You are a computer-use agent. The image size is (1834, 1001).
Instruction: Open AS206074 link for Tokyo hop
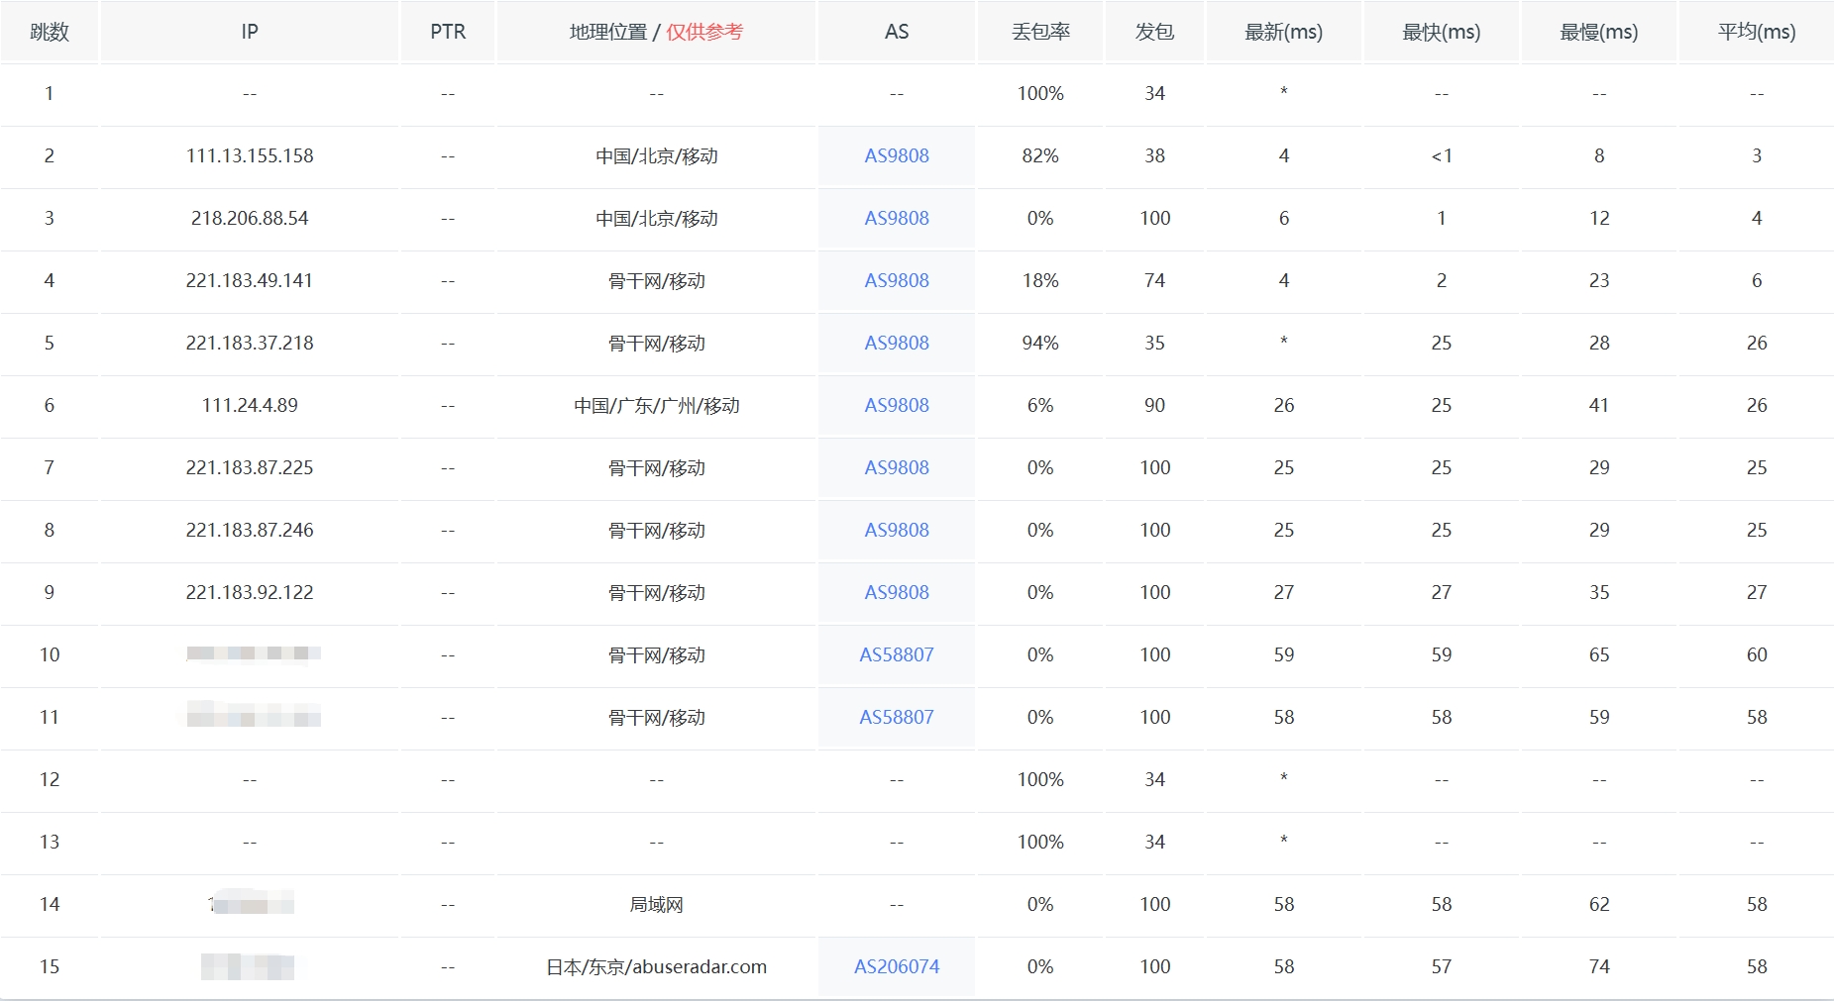[896, 966]
